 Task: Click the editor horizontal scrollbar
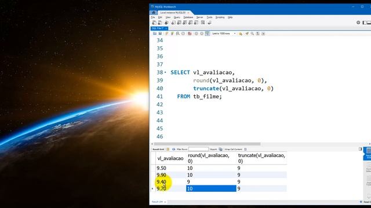point(208,144)
